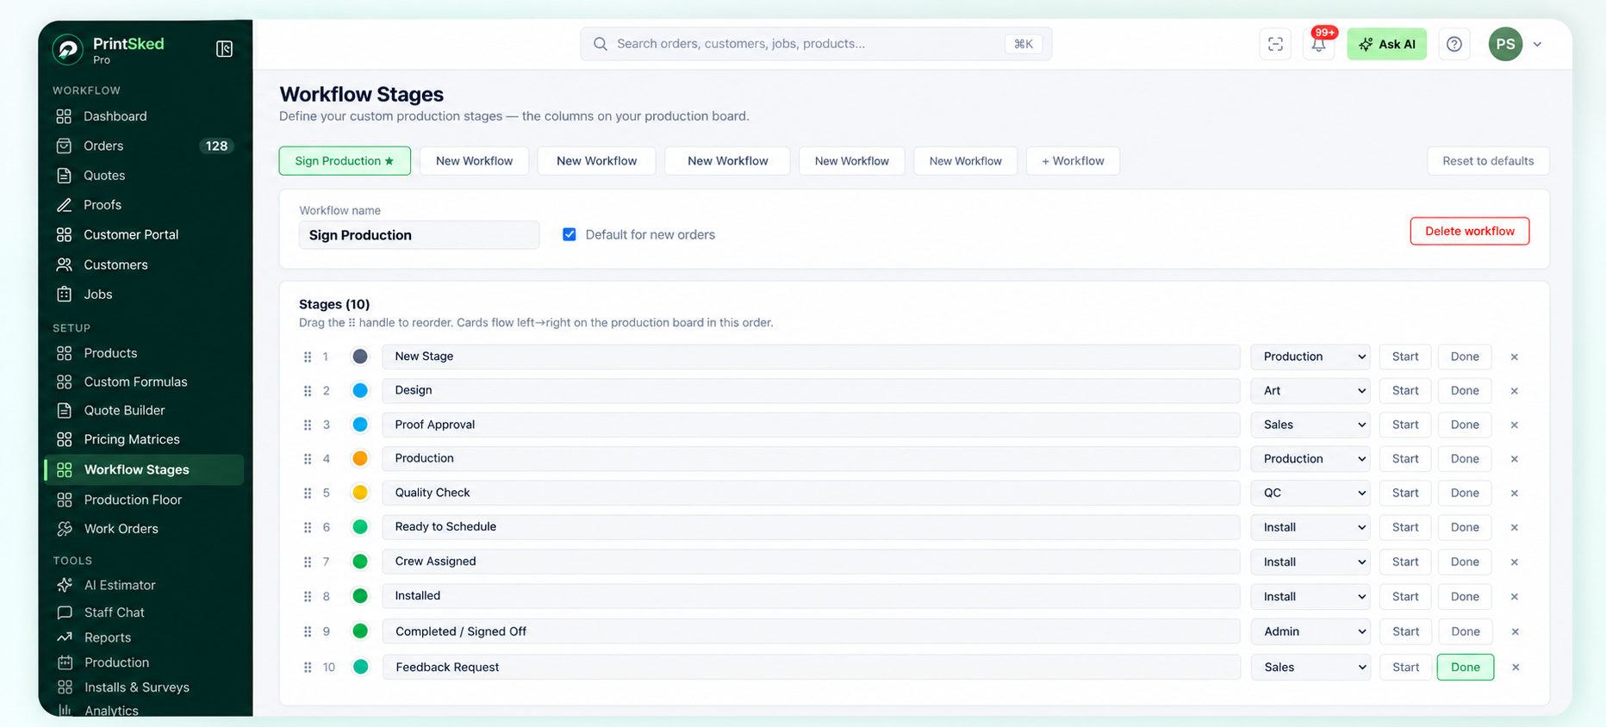Toggle Done for Ready to Schedule stage

tap(1465, 527)
